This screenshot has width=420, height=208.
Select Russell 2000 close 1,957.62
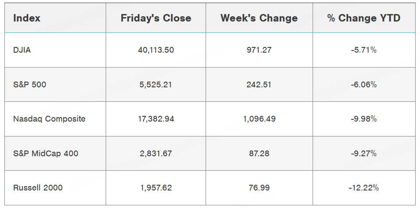156,188
